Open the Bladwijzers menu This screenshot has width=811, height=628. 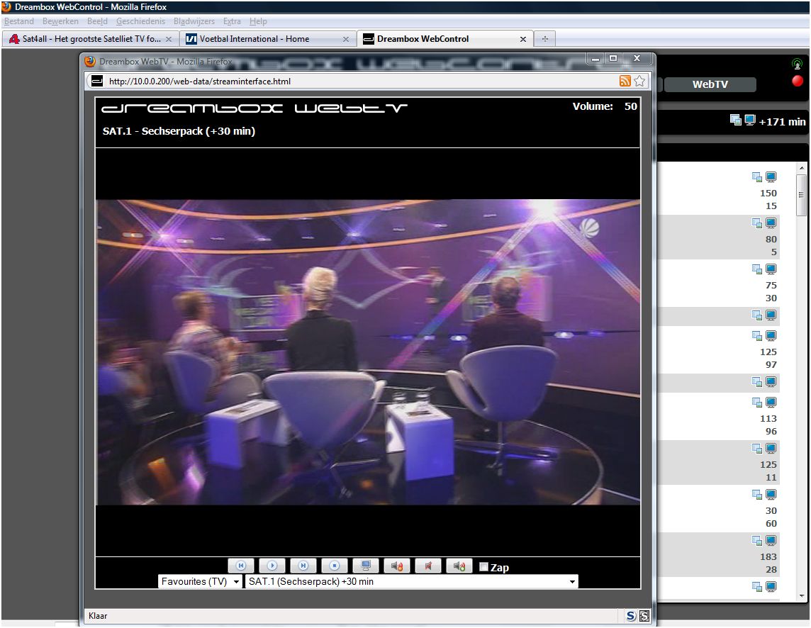[x=194, y=21]
